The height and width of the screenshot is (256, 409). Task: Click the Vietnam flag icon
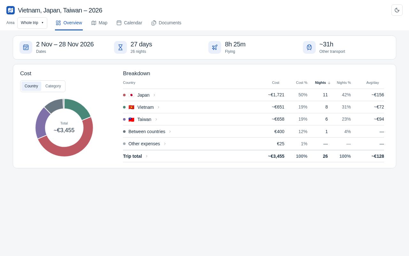(x=131, y=107)
